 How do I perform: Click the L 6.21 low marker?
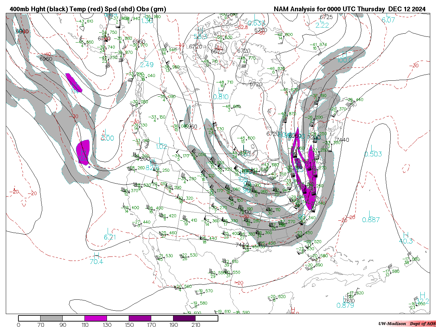tap(109, 234)
